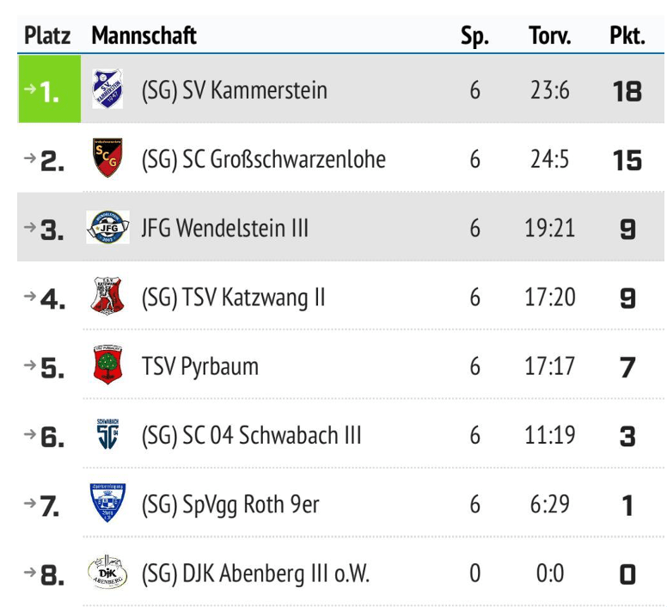Screen dimensions: 667x607
Task: Click the Platz column header
Action: [x=47, y=36]
